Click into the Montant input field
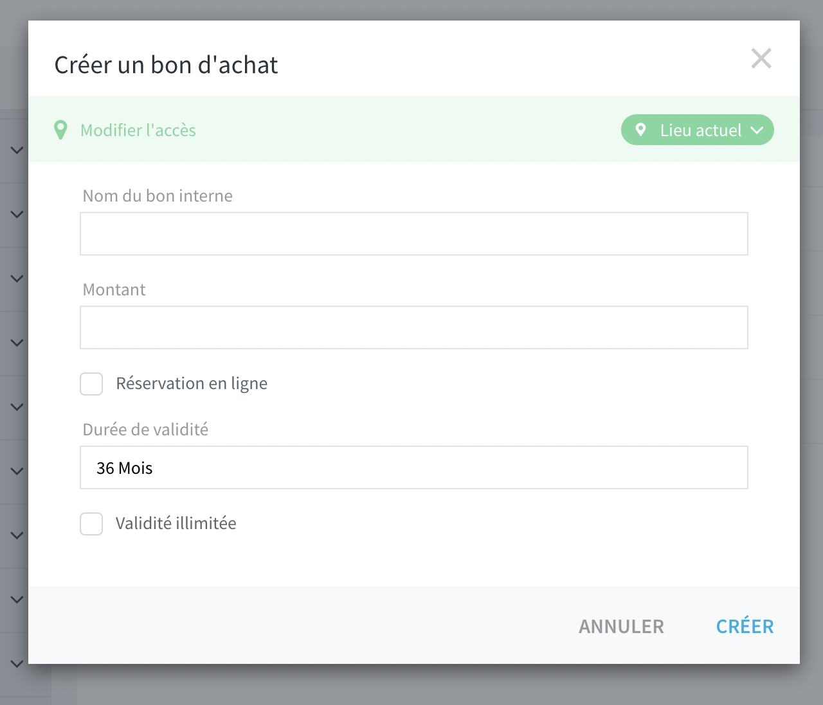 coord(414,327)
